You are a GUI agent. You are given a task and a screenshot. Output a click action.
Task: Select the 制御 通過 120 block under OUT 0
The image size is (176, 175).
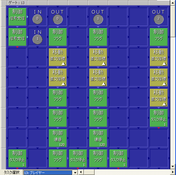tap(58, 138)
